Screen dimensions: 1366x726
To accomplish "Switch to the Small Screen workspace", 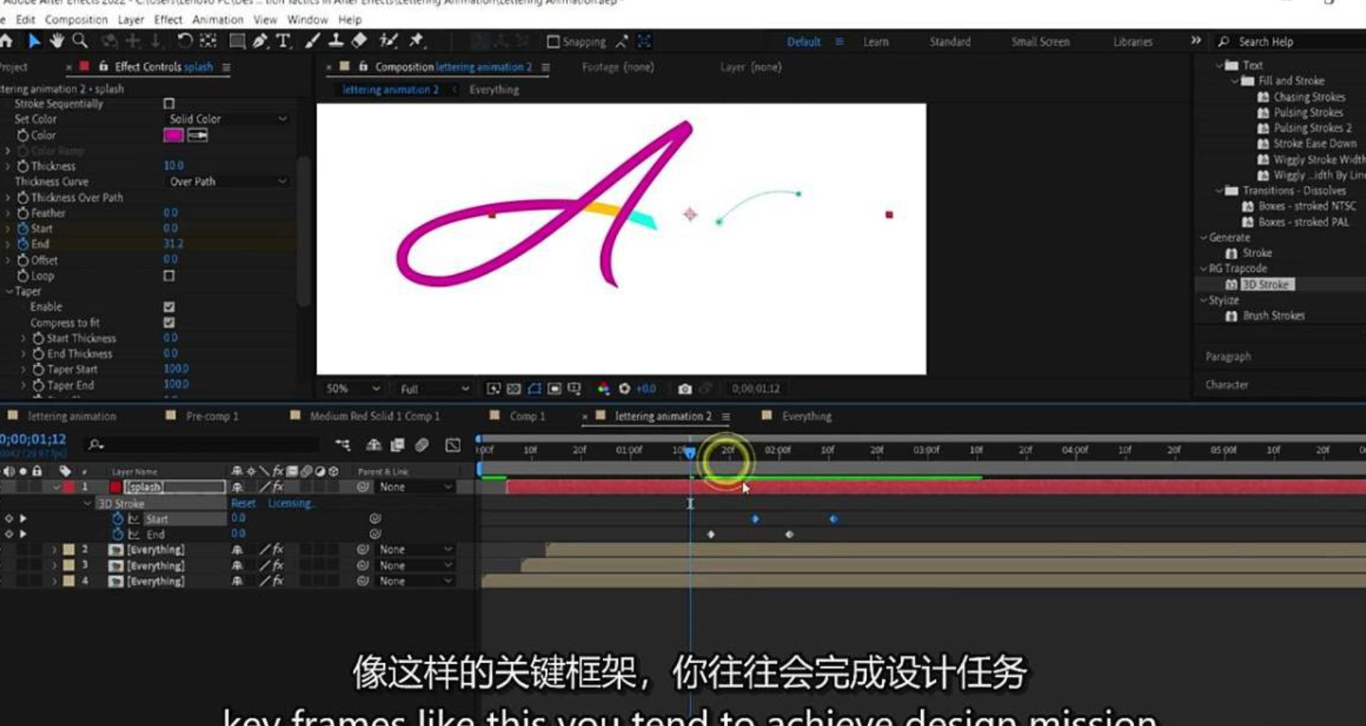I will click(x=1040, y=42).
